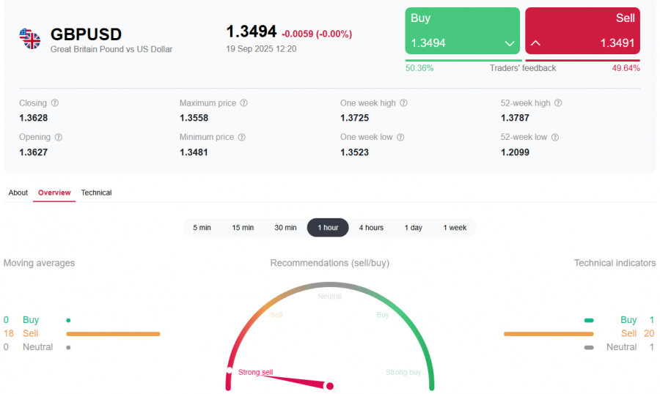Click One week high value 1.3725
This screenshot has width=660, height=394.
354,118
